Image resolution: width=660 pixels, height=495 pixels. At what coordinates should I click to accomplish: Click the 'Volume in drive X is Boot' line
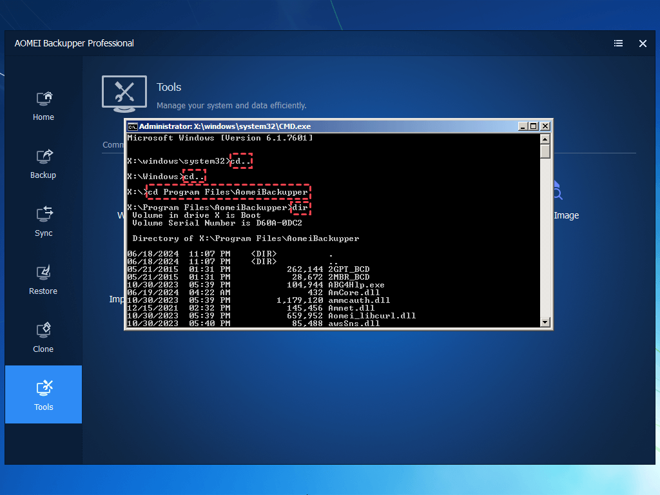click(197, 215)
